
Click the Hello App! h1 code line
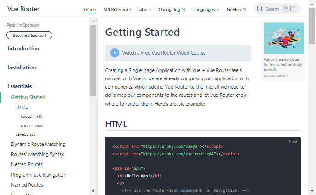(139, 176)
